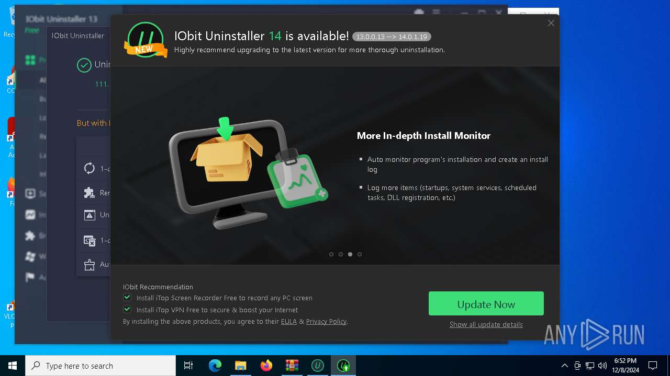This screenshot has width=670, height=376.
Task: Go to the first carousel slide dot
Action: pos(331,254)
